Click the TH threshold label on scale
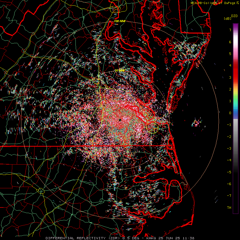 229,207
